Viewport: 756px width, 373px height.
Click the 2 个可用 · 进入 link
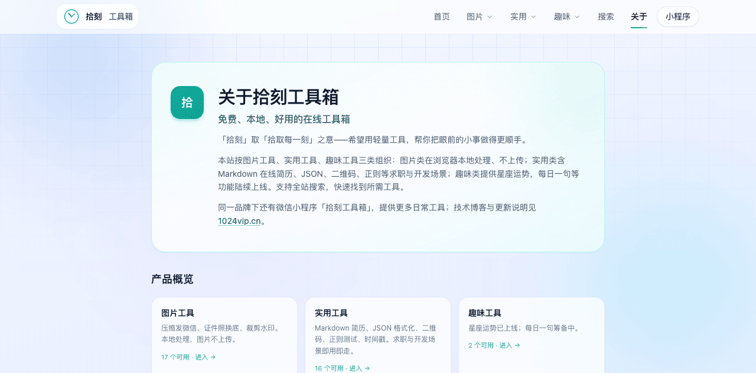[494, 345]
